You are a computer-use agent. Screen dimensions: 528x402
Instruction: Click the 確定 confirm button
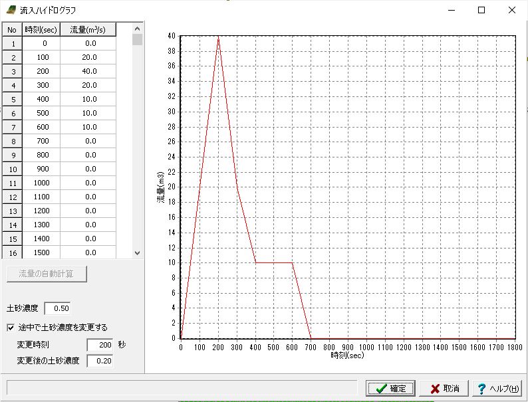tap(390, 389)
